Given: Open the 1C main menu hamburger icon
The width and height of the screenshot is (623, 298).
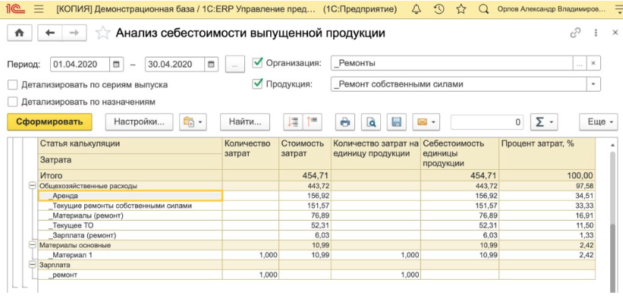Looking at the screenshot, I should 39,10.
